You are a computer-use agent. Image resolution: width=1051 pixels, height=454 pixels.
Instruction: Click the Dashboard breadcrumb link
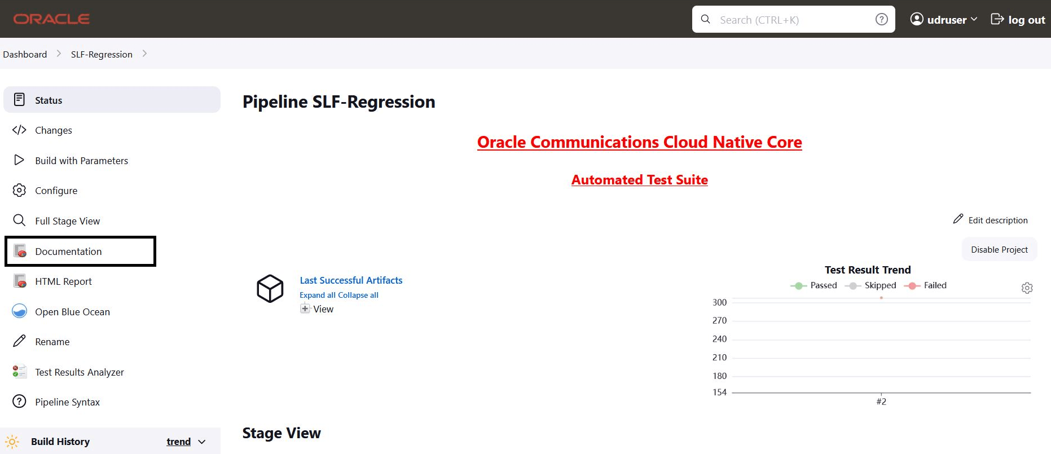click(25, 54)
